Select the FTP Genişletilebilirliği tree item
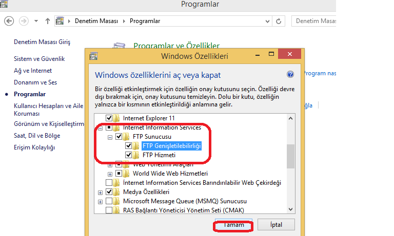 click(172, 146)
